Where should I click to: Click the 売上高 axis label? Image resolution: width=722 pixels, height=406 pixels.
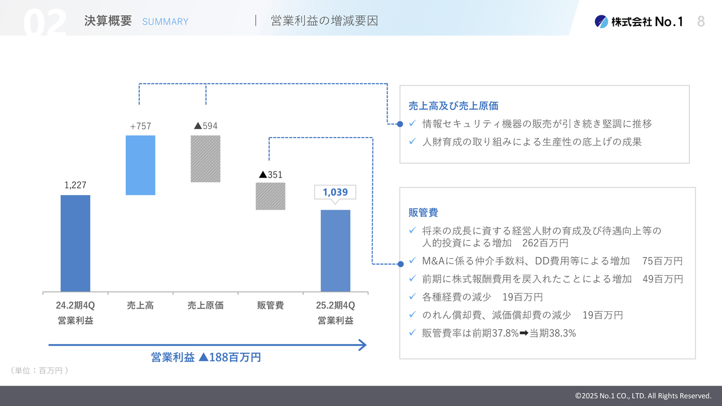coord(140,306)
